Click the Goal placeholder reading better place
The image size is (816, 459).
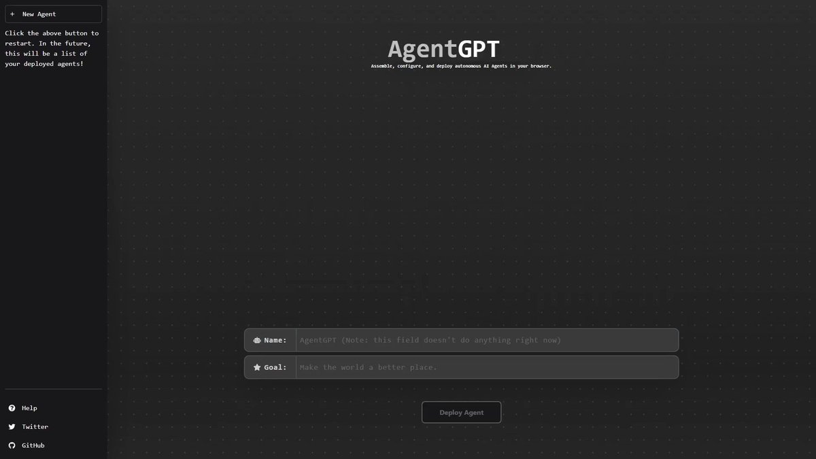coord(417,367)
